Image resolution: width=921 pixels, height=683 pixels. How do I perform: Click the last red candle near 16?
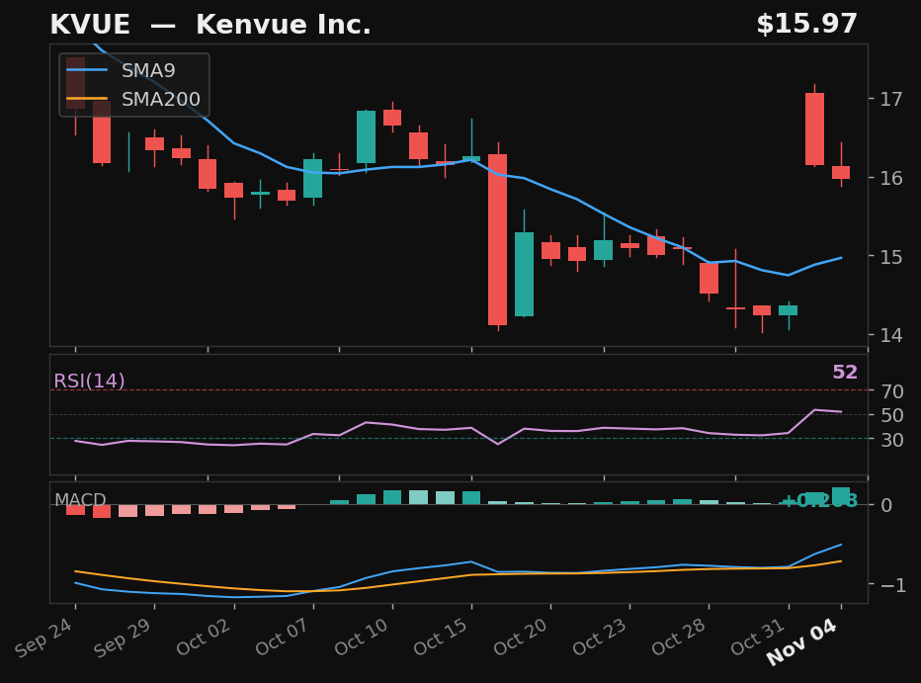click(x=841, y=172)
